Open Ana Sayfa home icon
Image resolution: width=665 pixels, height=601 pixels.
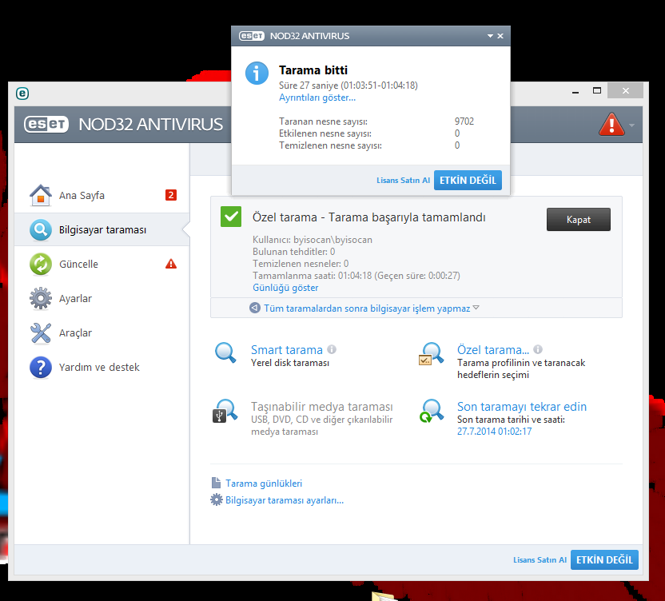(x=41, y=195)
